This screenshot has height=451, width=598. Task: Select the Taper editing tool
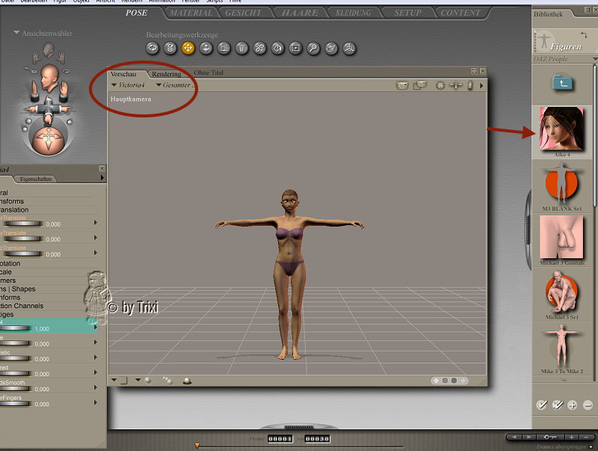[x=241, y=48]
